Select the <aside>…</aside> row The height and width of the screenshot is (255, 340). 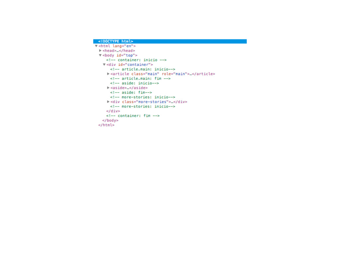point(129,88)
